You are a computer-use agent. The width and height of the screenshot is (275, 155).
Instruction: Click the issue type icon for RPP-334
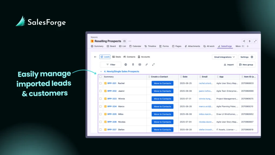105,106
